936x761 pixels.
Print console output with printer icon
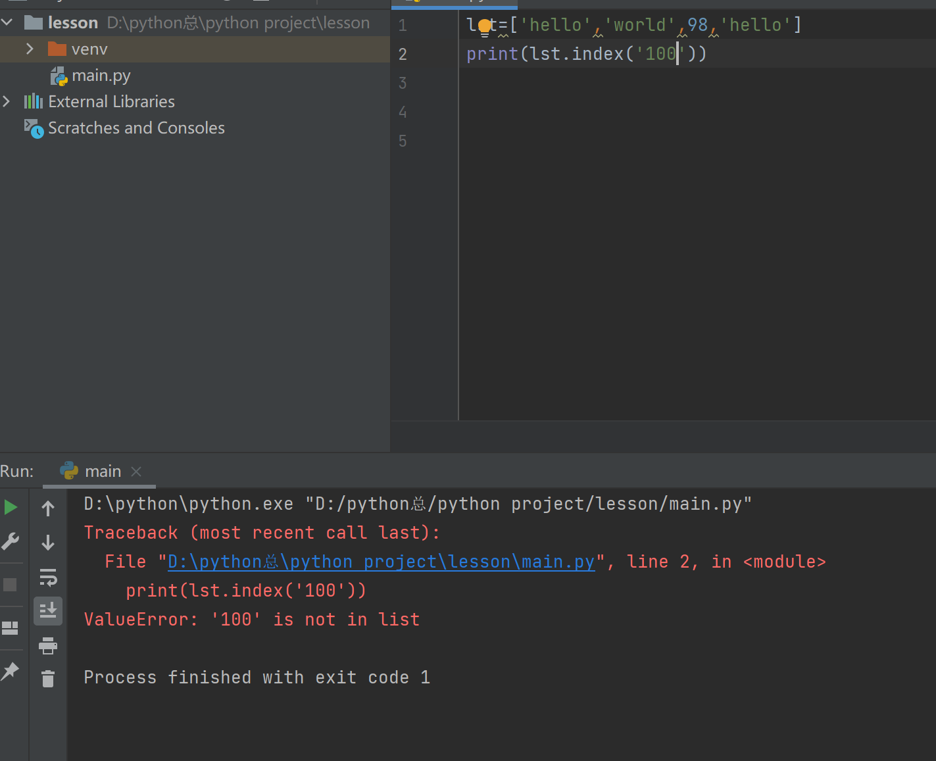pos(48,646)
